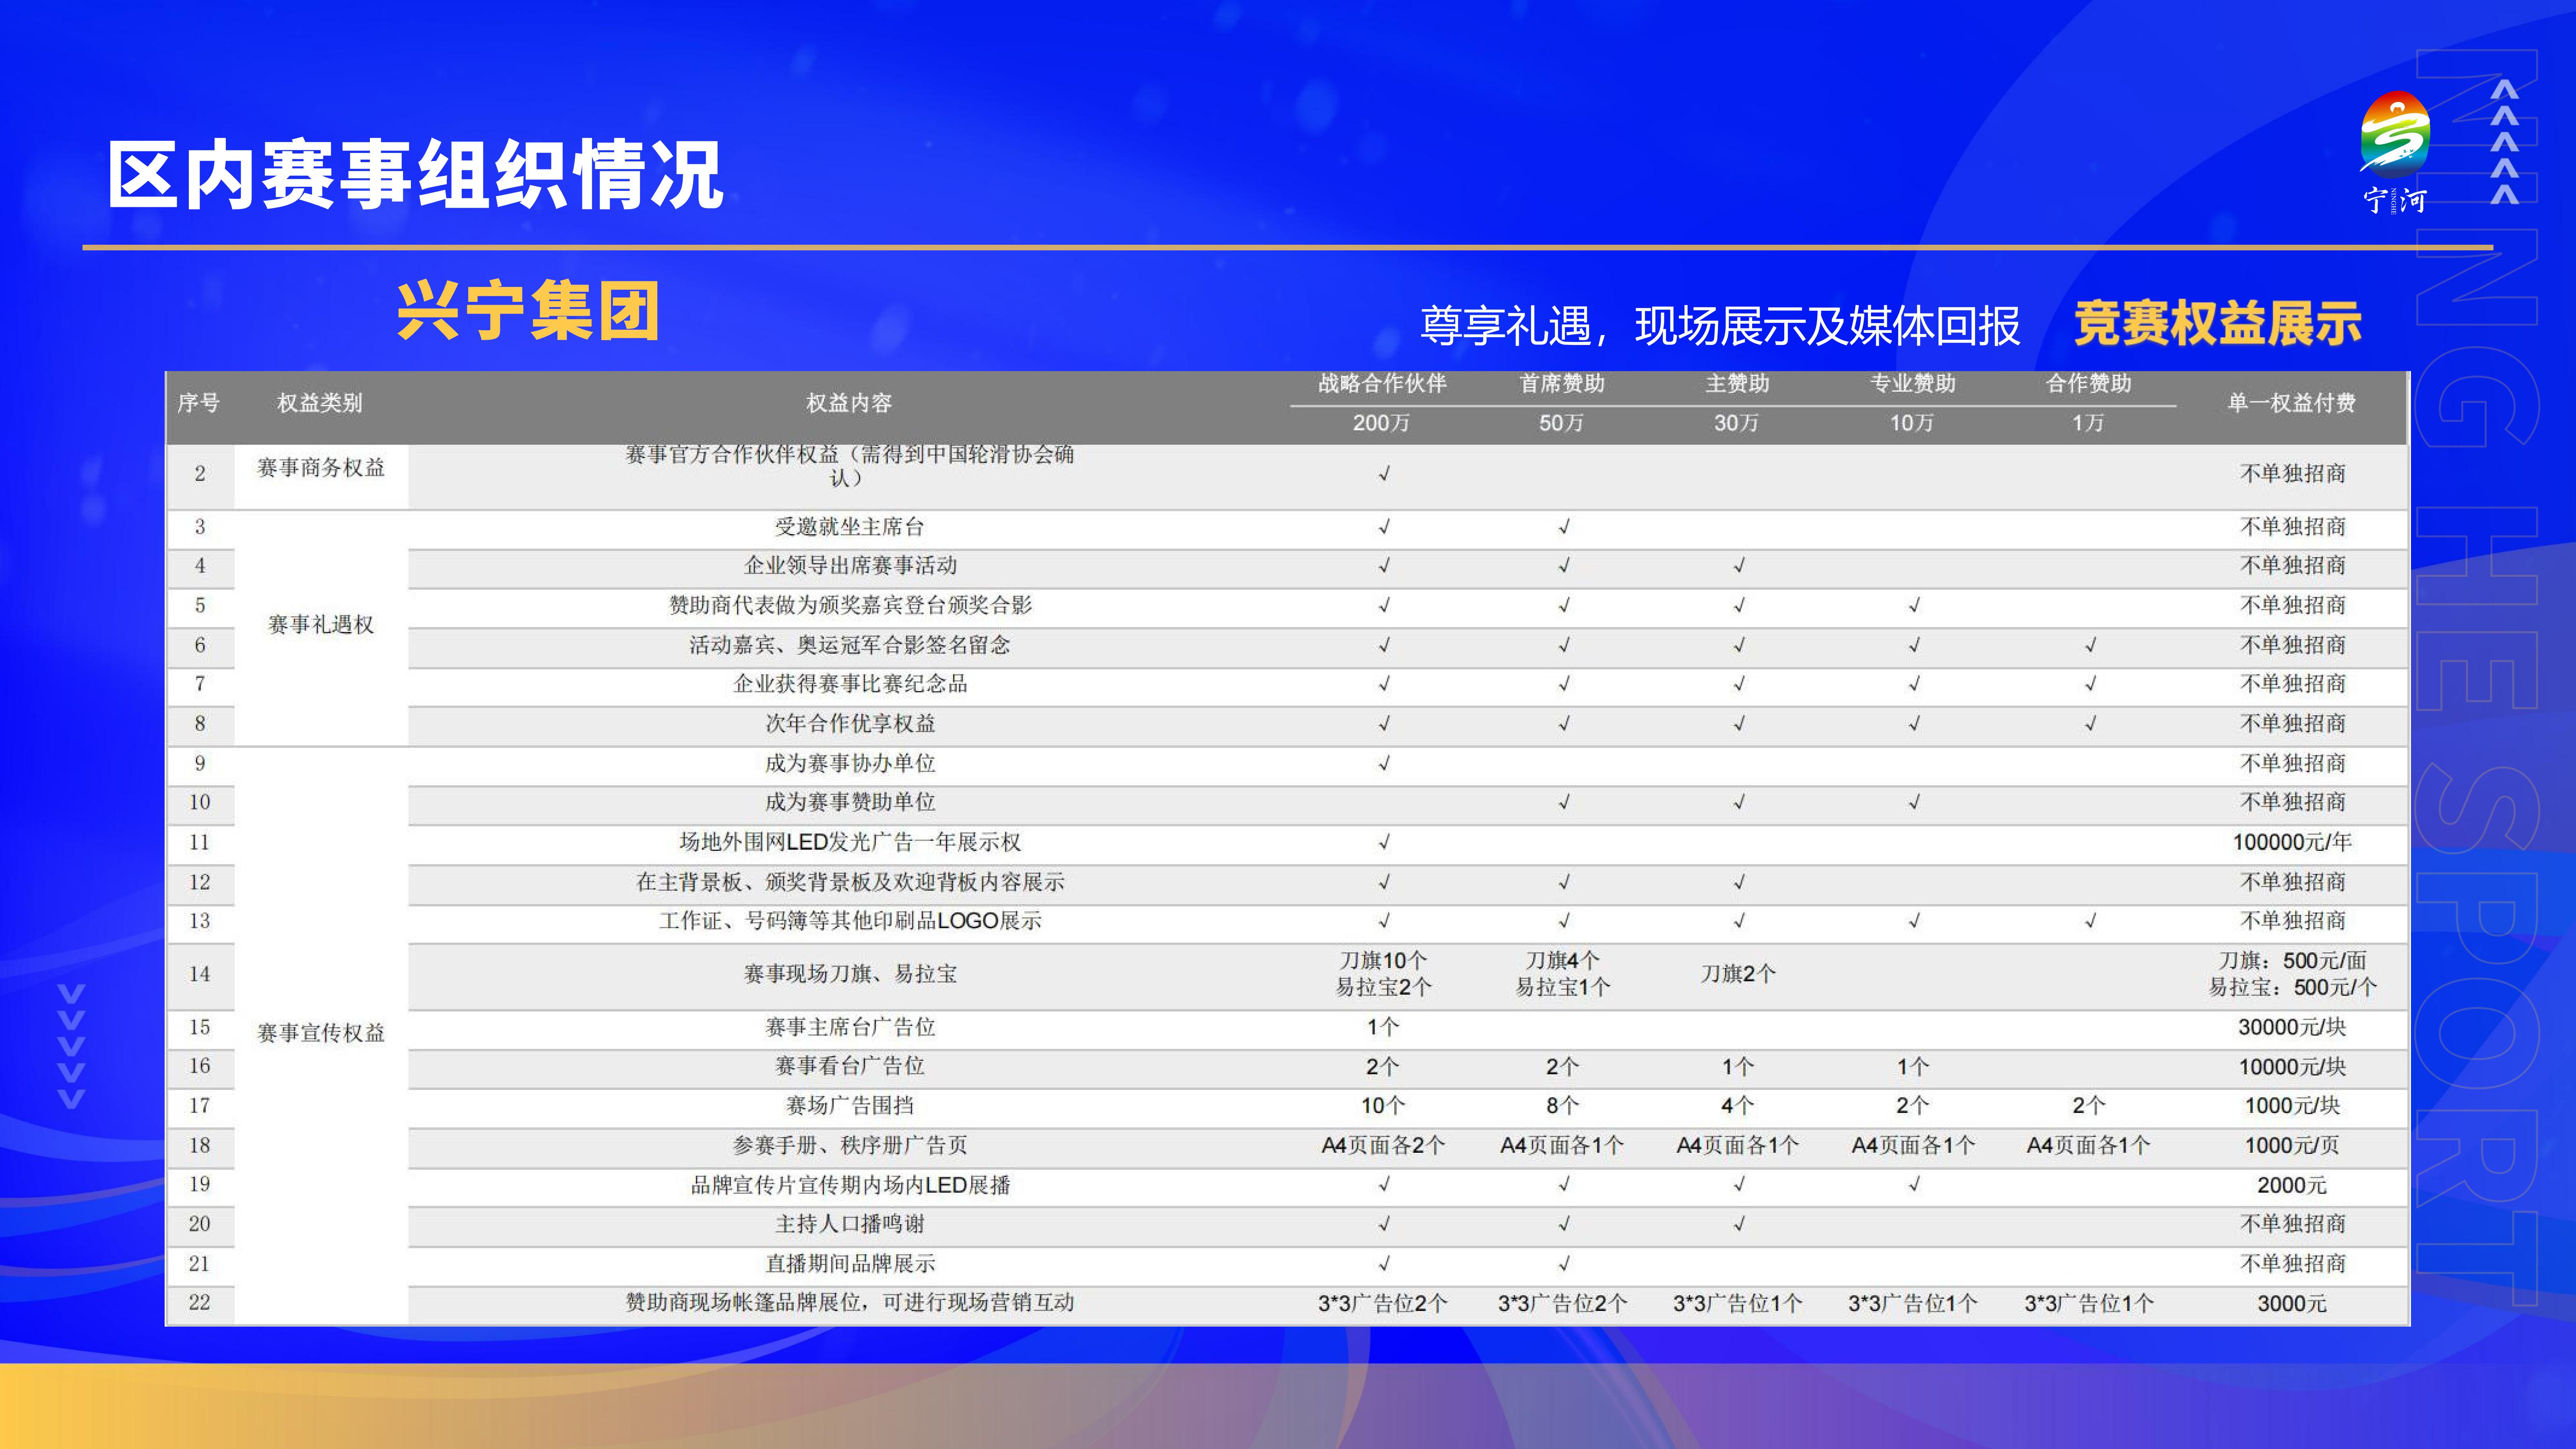Click the 参赛手册、秩序册广告页 row text
Screen dimensions: 2576x1449
[850, 1146]
